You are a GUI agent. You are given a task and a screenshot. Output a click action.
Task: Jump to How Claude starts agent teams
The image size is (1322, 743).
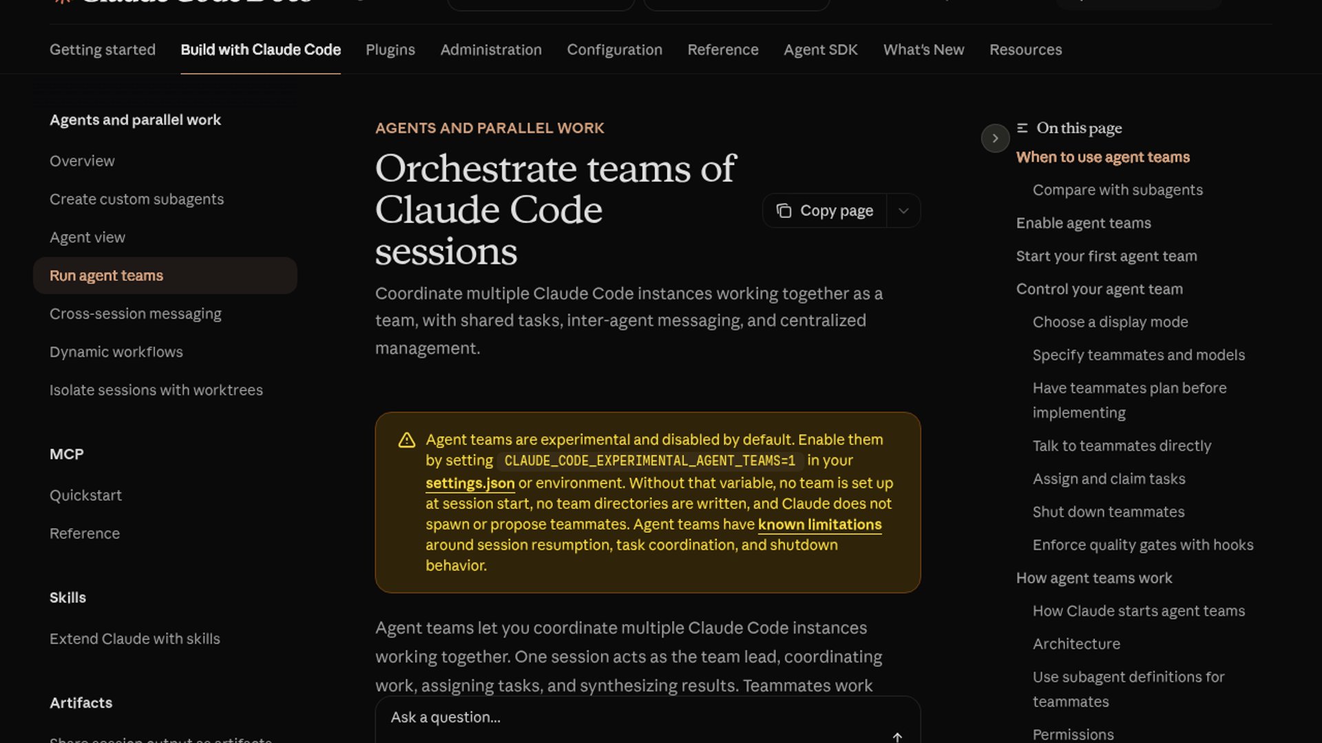[x=1139, y=611]
